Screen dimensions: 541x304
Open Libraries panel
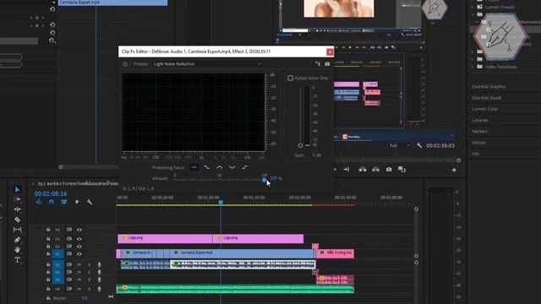coord(480,120)
